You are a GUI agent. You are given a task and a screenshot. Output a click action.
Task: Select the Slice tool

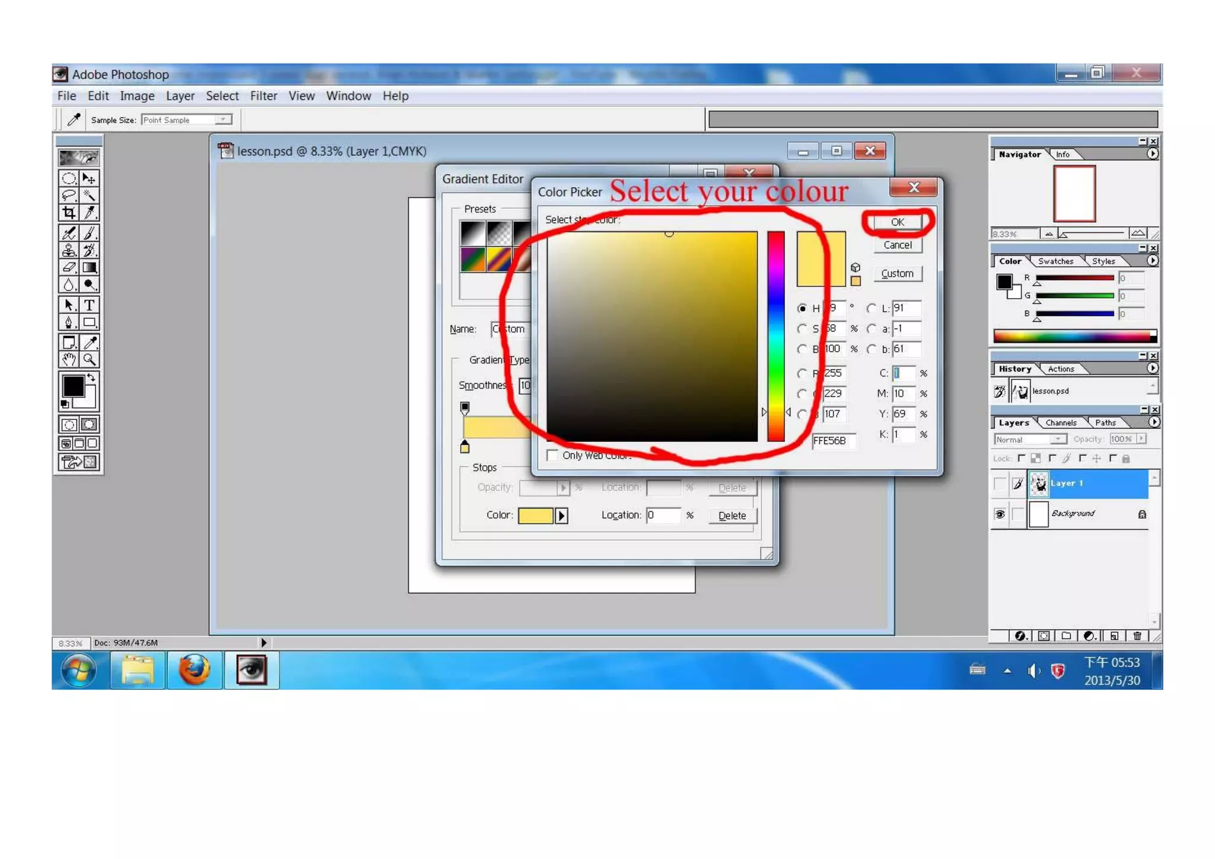point(89,212)
